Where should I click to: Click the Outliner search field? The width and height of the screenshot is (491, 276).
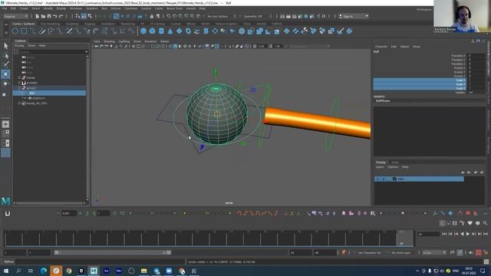tap(53, 52)
